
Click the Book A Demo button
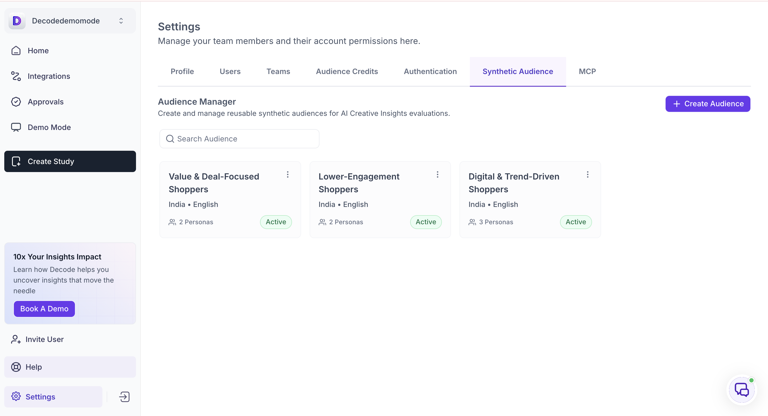[44, 309]
